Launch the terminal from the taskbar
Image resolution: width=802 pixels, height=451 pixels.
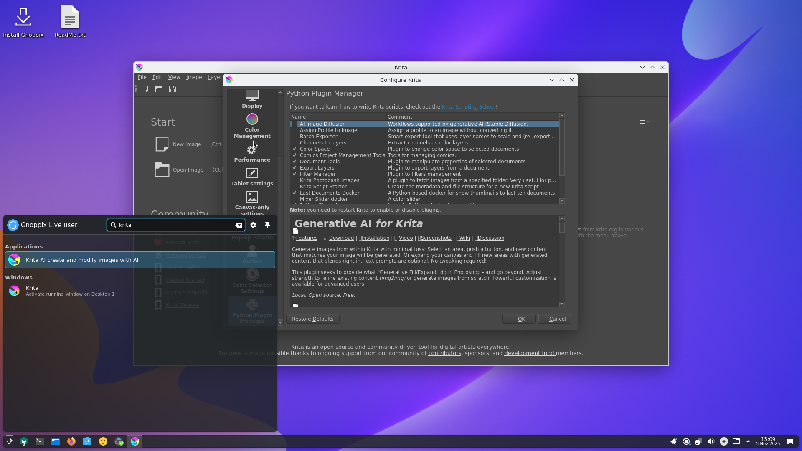[40, 441]
